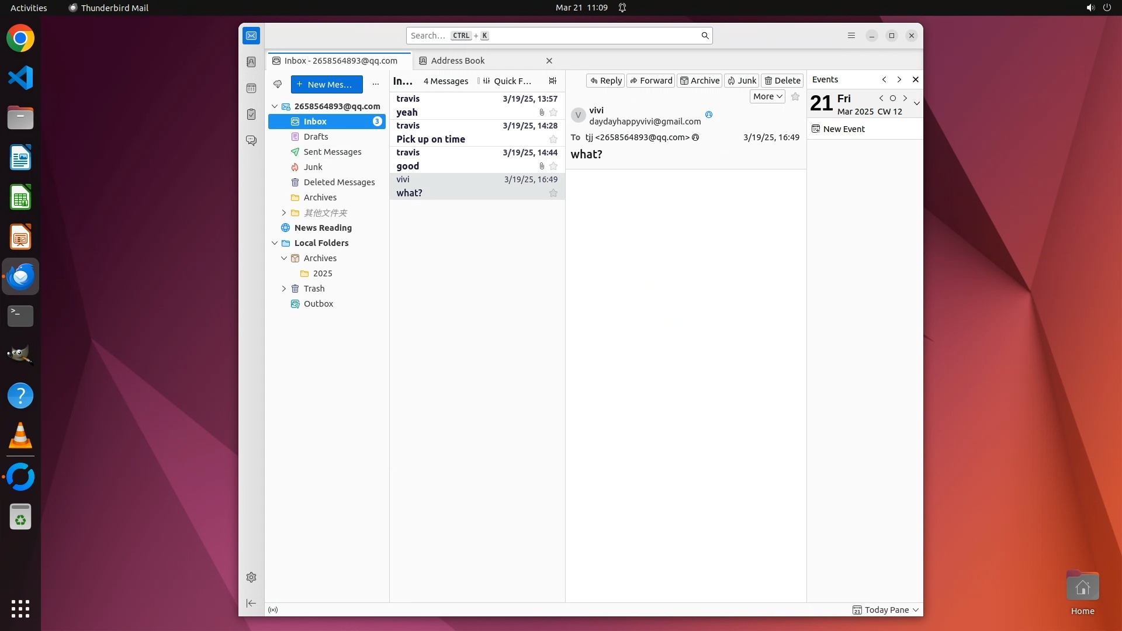Screen dimensions: 1122x631
Task: Click the New Message button
Action: click(326, 84)
